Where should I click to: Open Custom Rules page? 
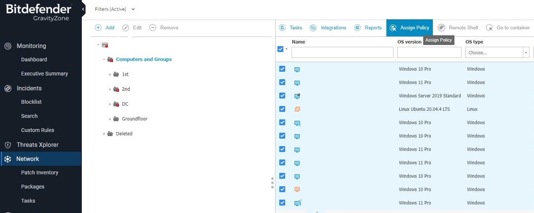[x=38, y=130]
